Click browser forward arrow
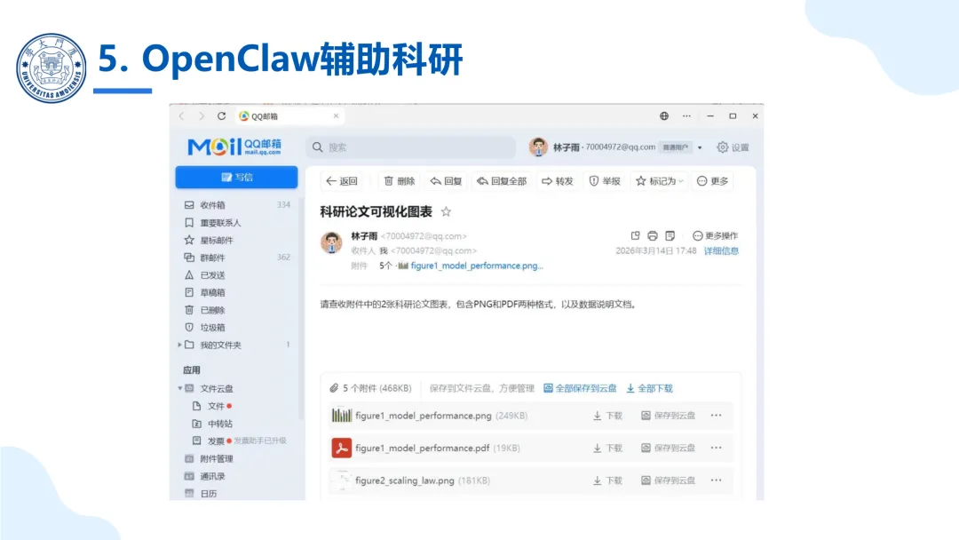Screen dimensions: 959x540 (202, 116)
